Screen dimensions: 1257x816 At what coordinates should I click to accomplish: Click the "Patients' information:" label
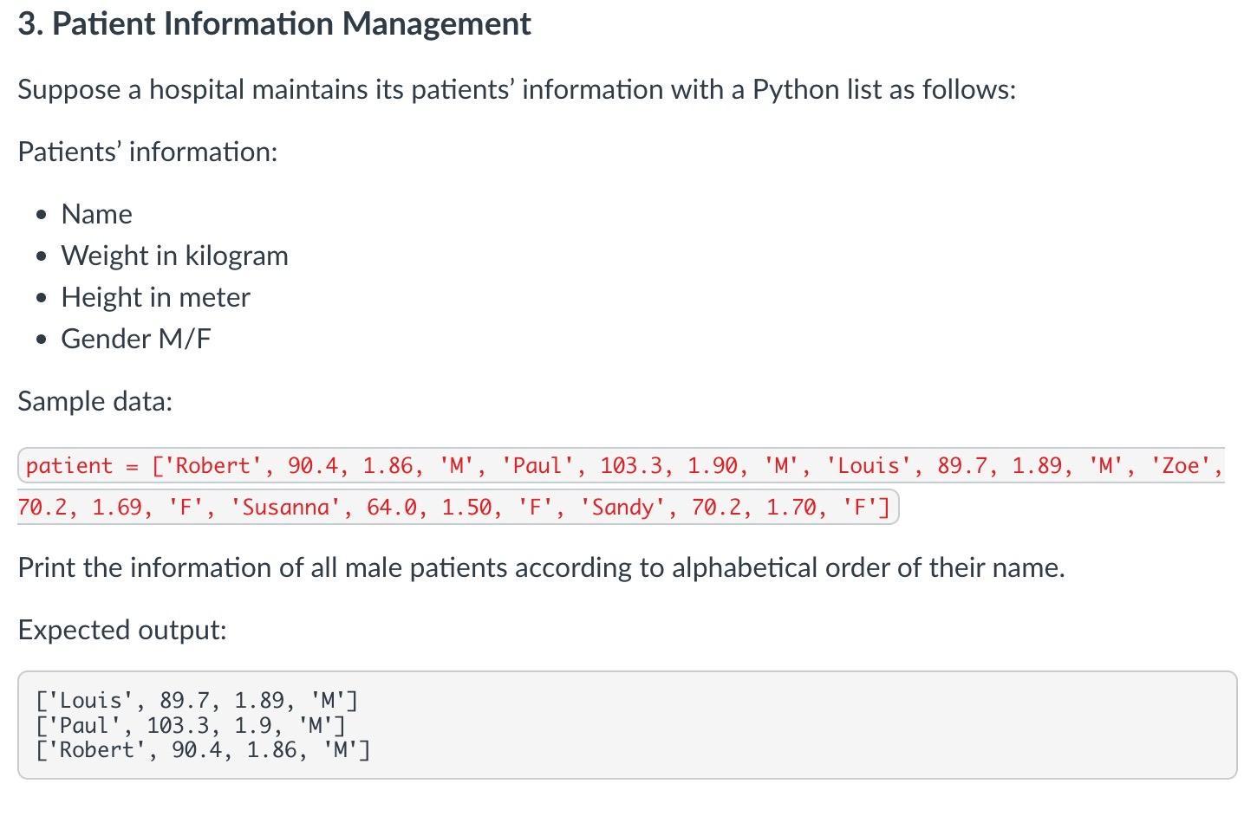coord(147,152)
